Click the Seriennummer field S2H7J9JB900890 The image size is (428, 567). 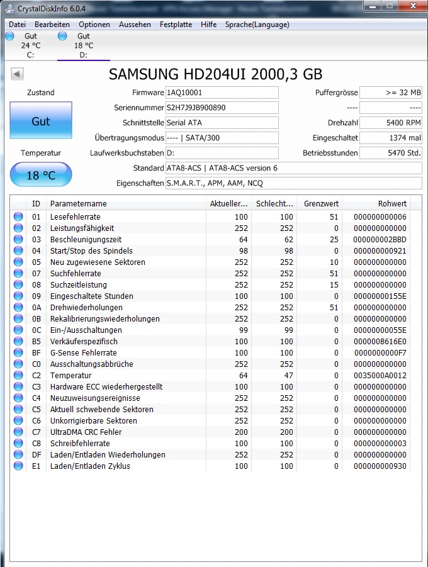tap(222, 108)
